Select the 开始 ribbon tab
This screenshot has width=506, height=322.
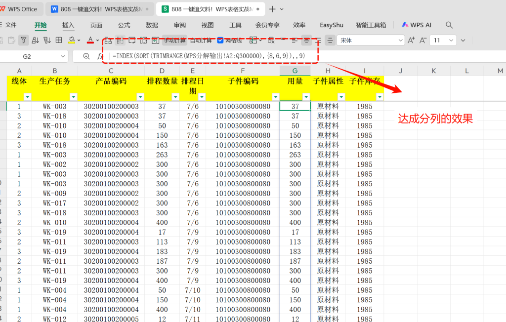pyautogui.click(x=41, y=25)
